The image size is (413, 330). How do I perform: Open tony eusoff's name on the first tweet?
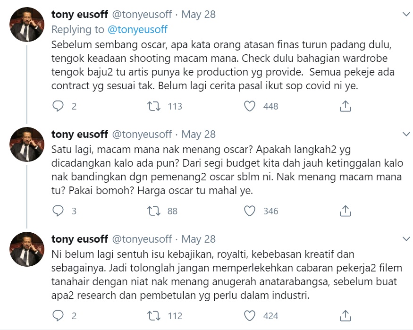tap(80, 14)
